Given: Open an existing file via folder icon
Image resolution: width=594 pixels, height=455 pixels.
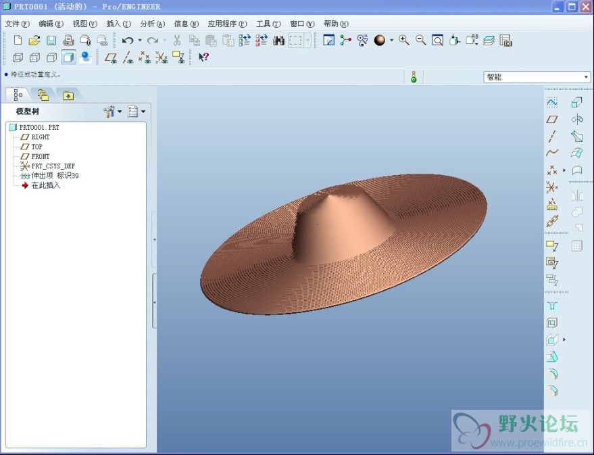Looking at the screenshot, I should point(34,40).
